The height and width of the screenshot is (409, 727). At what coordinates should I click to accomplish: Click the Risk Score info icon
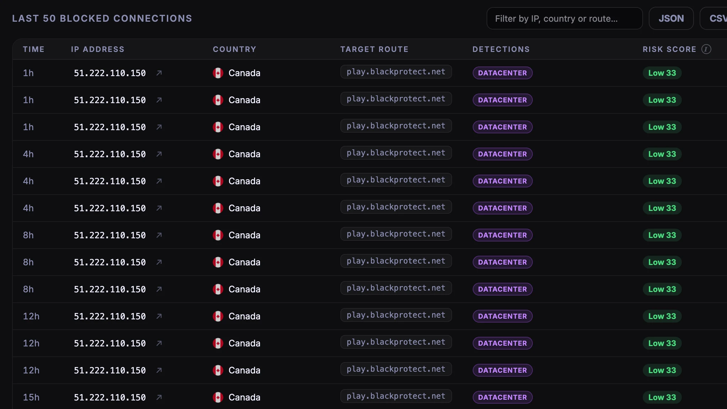706,49
